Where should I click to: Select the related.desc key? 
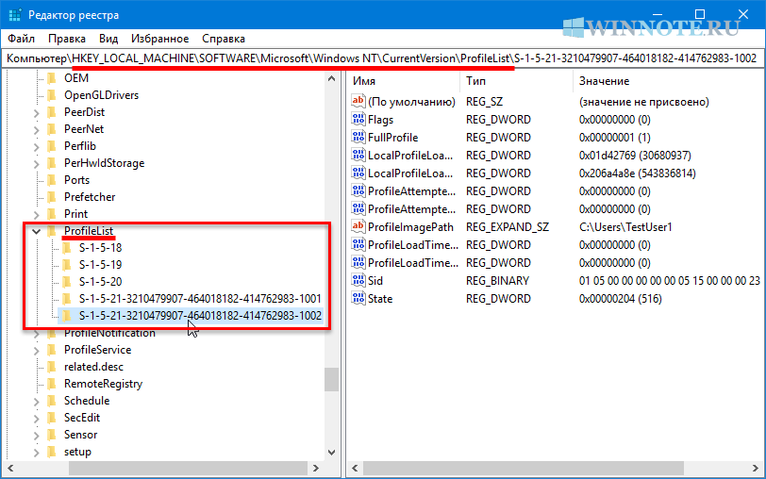click(93, 367)
